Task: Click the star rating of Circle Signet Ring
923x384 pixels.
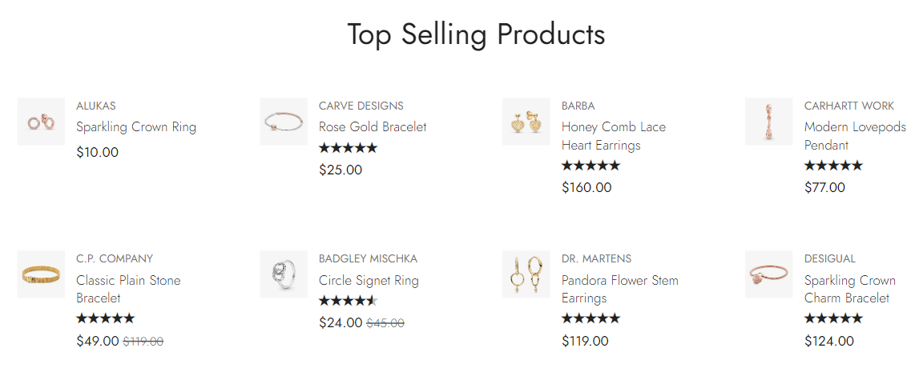Action: tap(348, 301)
